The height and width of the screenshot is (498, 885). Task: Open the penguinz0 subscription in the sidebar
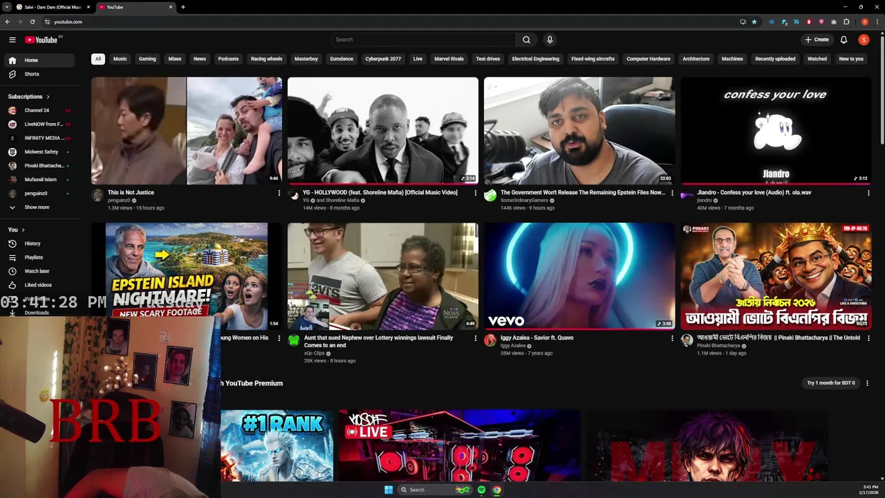[41, 193]
